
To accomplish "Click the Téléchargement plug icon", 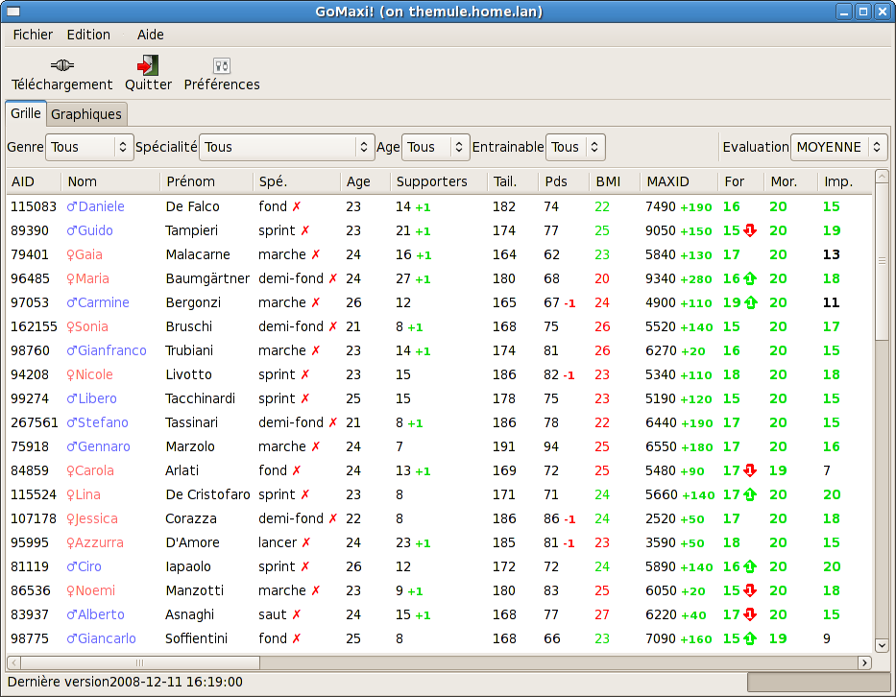I will pos(61,65).
